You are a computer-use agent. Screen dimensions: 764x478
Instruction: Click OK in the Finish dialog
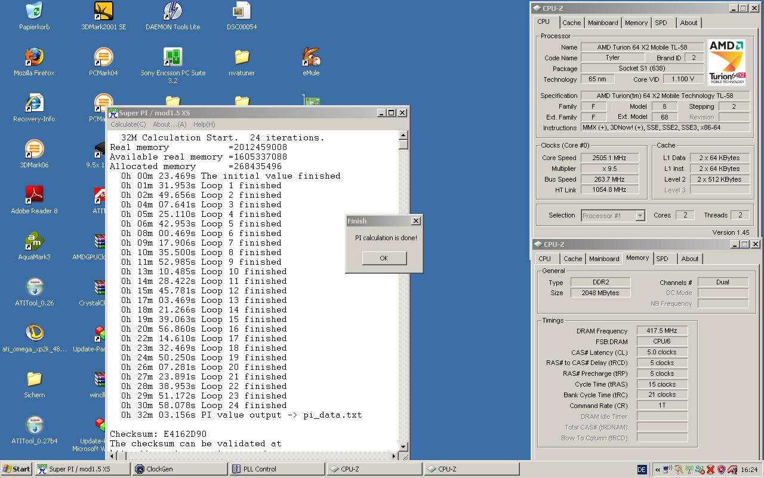coord(384,258)
